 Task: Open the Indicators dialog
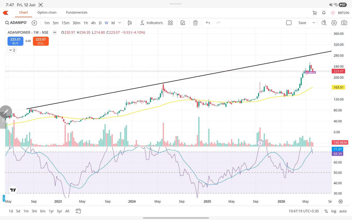pyautogui.click(x=151, y=23)
